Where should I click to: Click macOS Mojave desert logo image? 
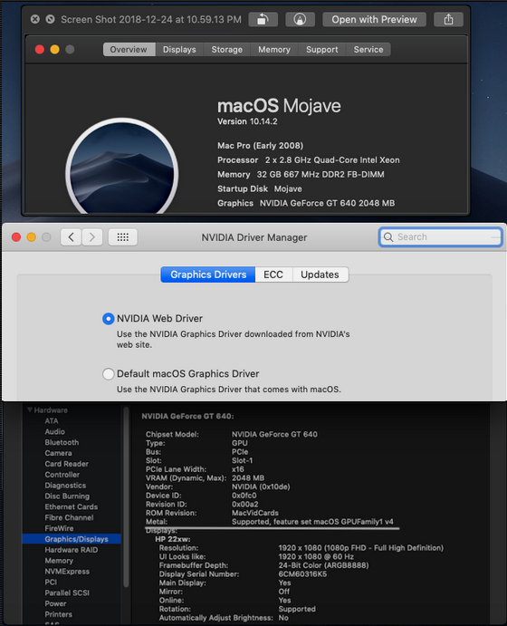[x=121, y=167]
